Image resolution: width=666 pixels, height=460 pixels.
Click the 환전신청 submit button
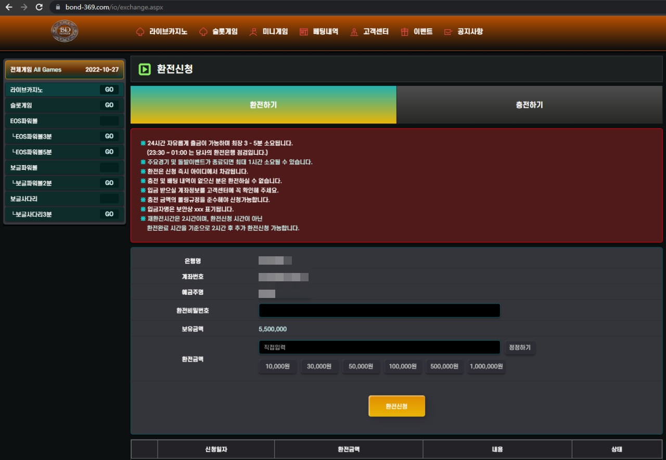(x=396, y=406)
